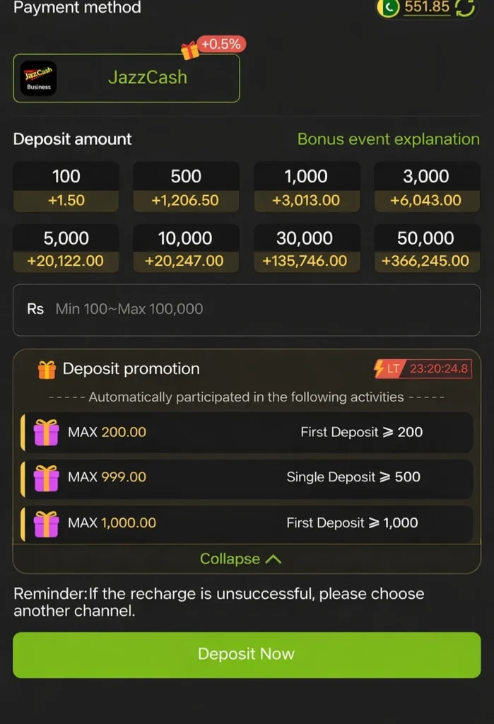Select the 100 deposit amount option
The width and height of the screenshot is (494, 724).
[x=66, y=187]
